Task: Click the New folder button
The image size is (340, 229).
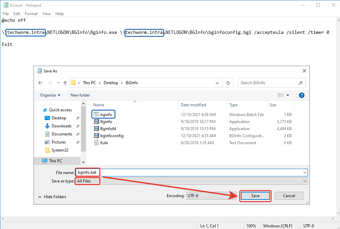Action: [80, 95]
